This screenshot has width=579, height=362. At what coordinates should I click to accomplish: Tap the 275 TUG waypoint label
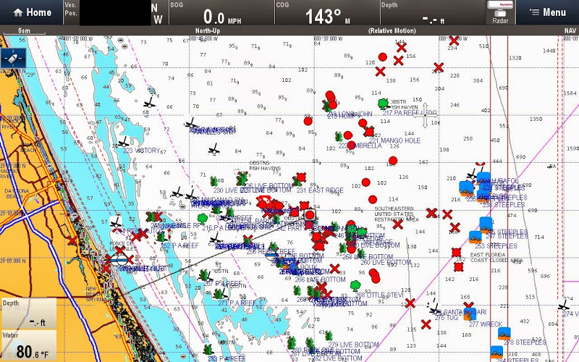(446, 318)
